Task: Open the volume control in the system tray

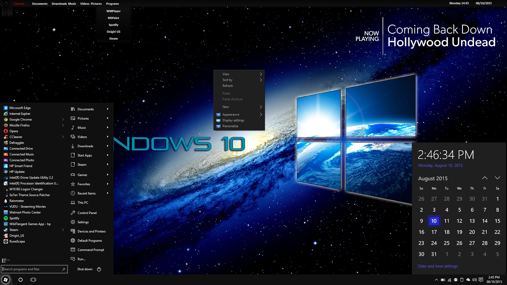Action: pos(474,280)
